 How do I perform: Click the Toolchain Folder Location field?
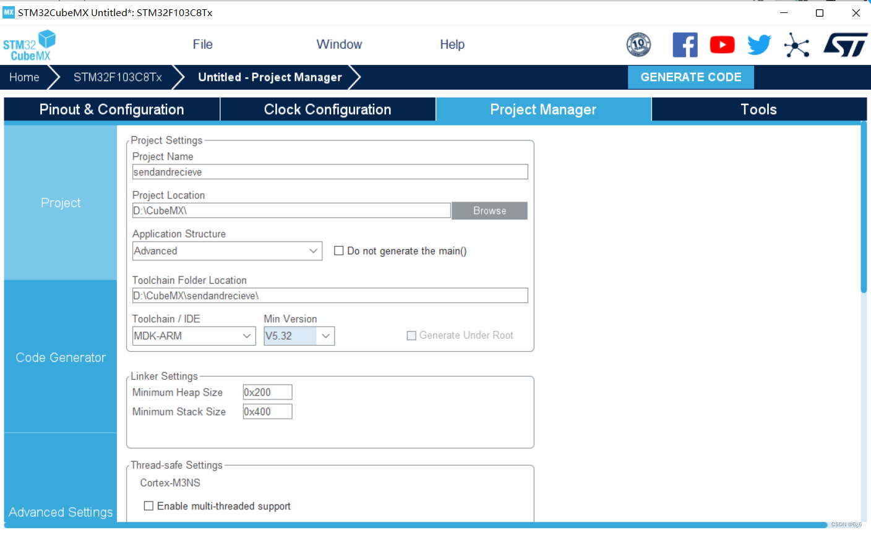[x=330, y=296]
